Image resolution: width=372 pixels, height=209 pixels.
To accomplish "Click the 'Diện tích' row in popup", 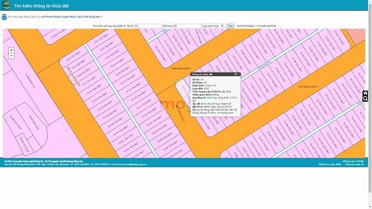I will click(x=204, y=86).
